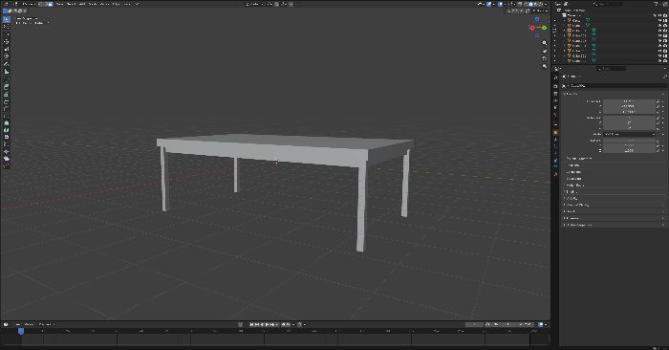Select the Extrude Region tool
Viewport: 669px width, 350px height.
point(7,88)
